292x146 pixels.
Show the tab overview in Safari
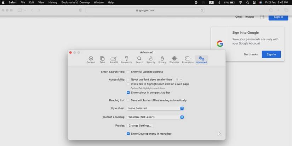[286, 10]
